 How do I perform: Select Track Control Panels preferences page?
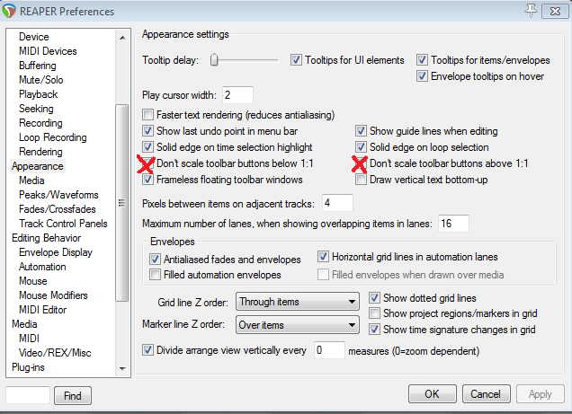click(63, 224)
